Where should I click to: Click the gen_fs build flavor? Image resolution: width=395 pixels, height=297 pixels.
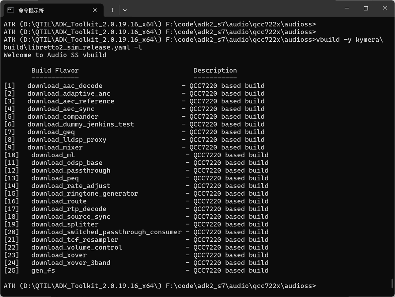[x=43, y=271]
